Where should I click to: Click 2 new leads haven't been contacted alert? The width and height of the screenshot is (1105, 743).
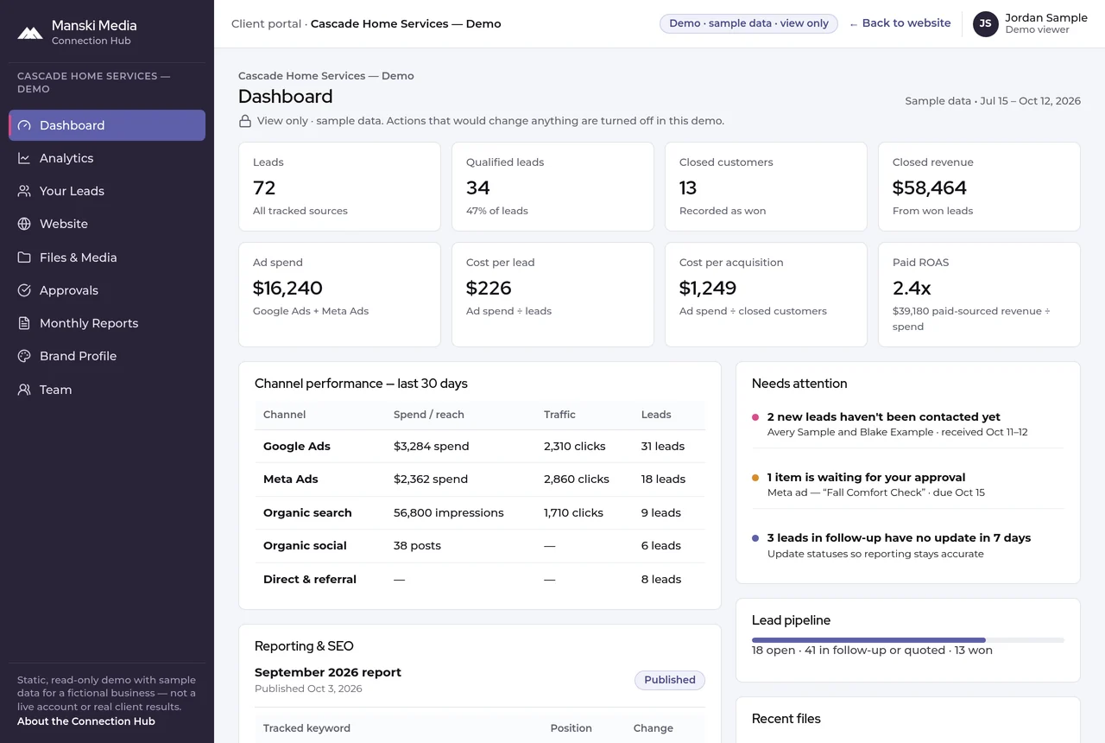coord(908,424)
